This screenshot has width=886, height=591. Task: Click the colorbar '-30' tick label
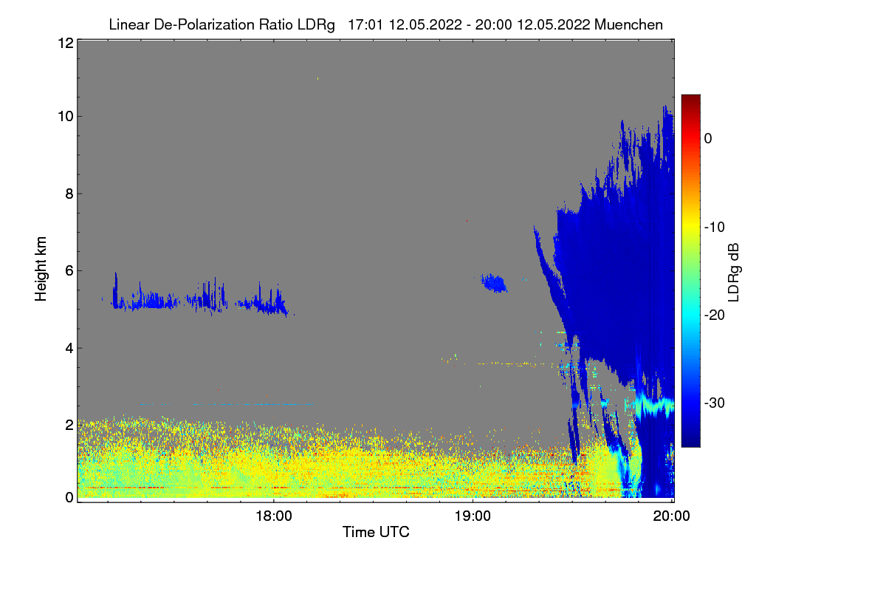(713, 403)
